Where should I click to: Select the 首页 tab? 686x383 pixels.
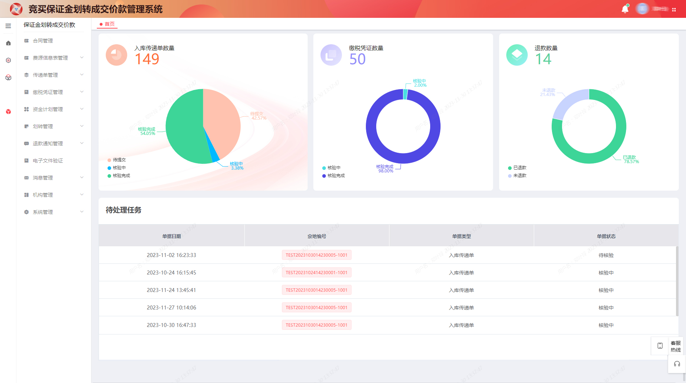click(x=108, y=24)
